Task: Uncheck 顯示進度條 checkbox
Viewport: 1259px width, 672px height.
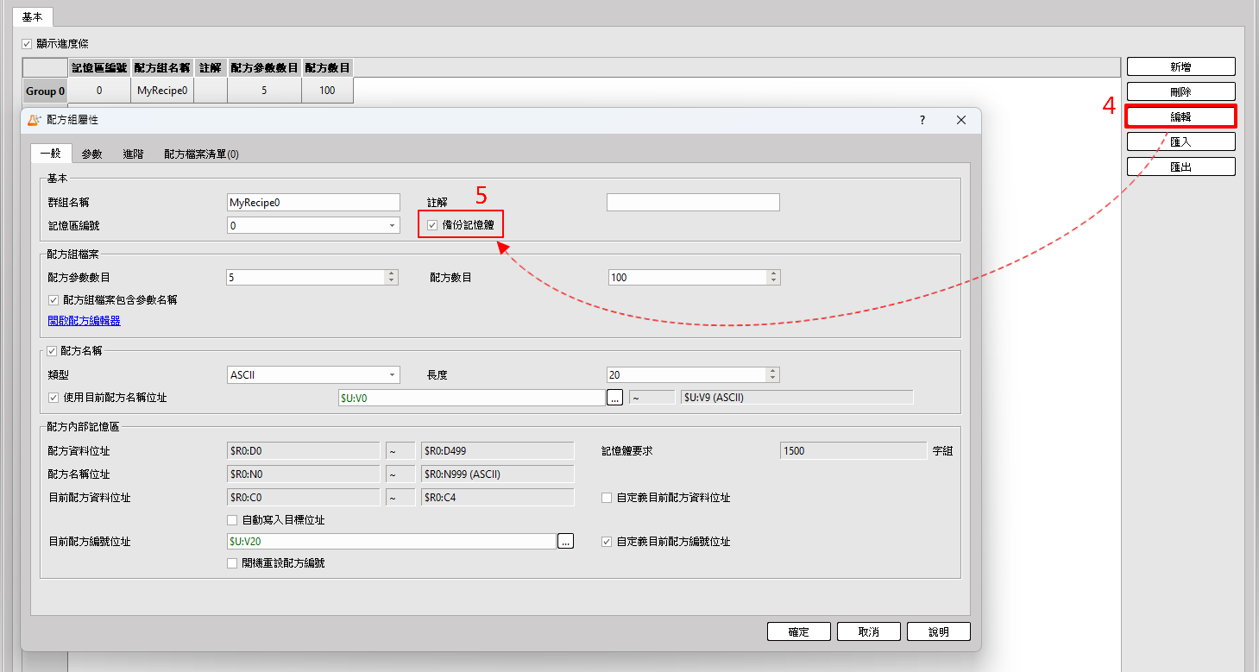Action: [x=27, y=43]
